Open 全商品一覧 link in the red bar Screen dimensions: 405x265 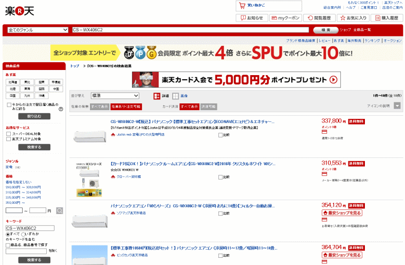[362, 30]
